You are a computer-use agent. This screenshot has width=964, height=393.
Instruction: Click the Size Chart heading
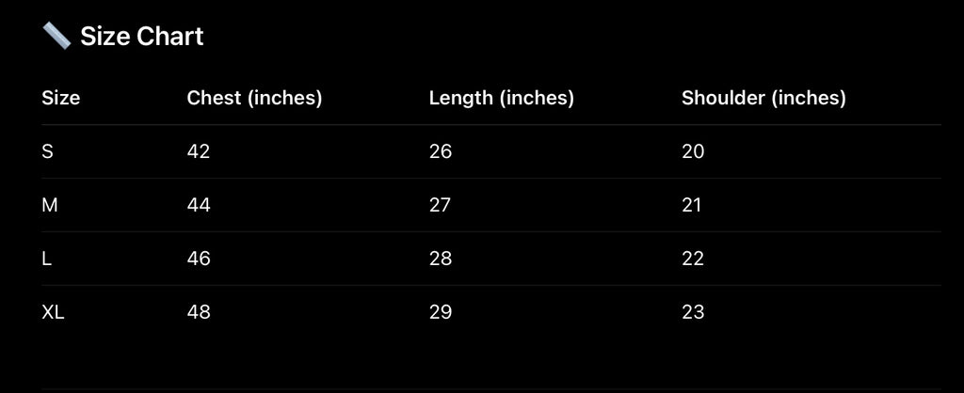(141, 37)
